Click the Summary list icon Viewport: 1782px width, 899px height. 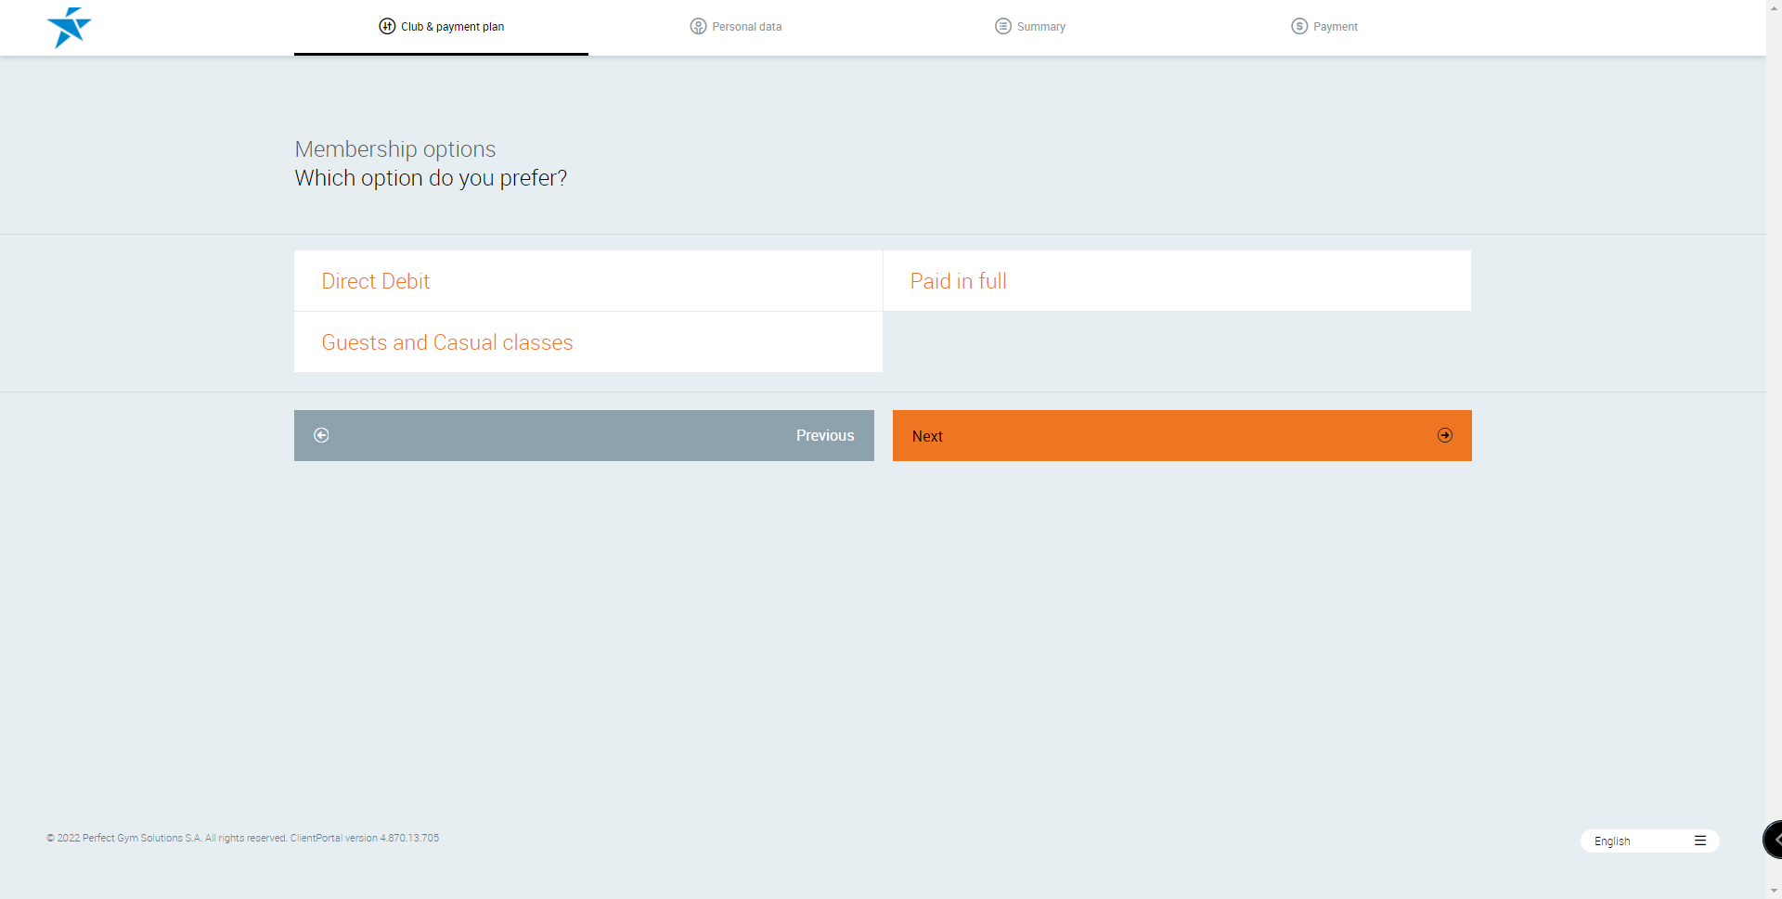click(x=1002, y=26)
